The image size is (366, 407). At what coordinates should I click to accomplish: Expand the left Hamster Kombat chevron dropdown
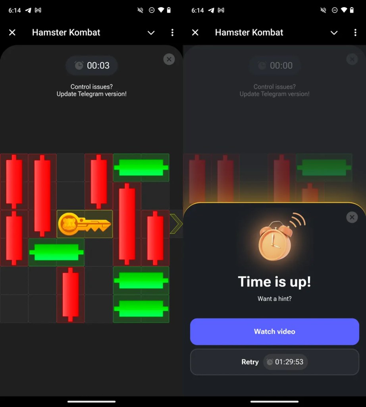[151, 33]
